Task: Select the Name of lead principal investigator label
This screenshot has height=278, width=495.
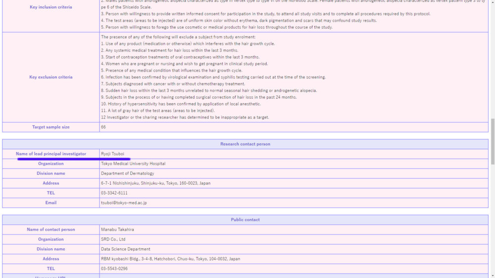Action: coord(50,154)
